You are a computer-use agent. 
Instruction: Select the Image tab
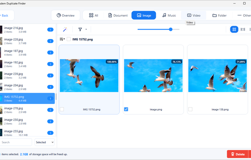point(144,15)
